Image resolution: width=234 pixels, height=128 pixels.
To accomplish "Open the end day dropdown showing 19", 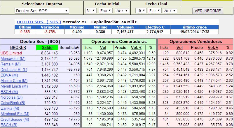I will 141,11.
